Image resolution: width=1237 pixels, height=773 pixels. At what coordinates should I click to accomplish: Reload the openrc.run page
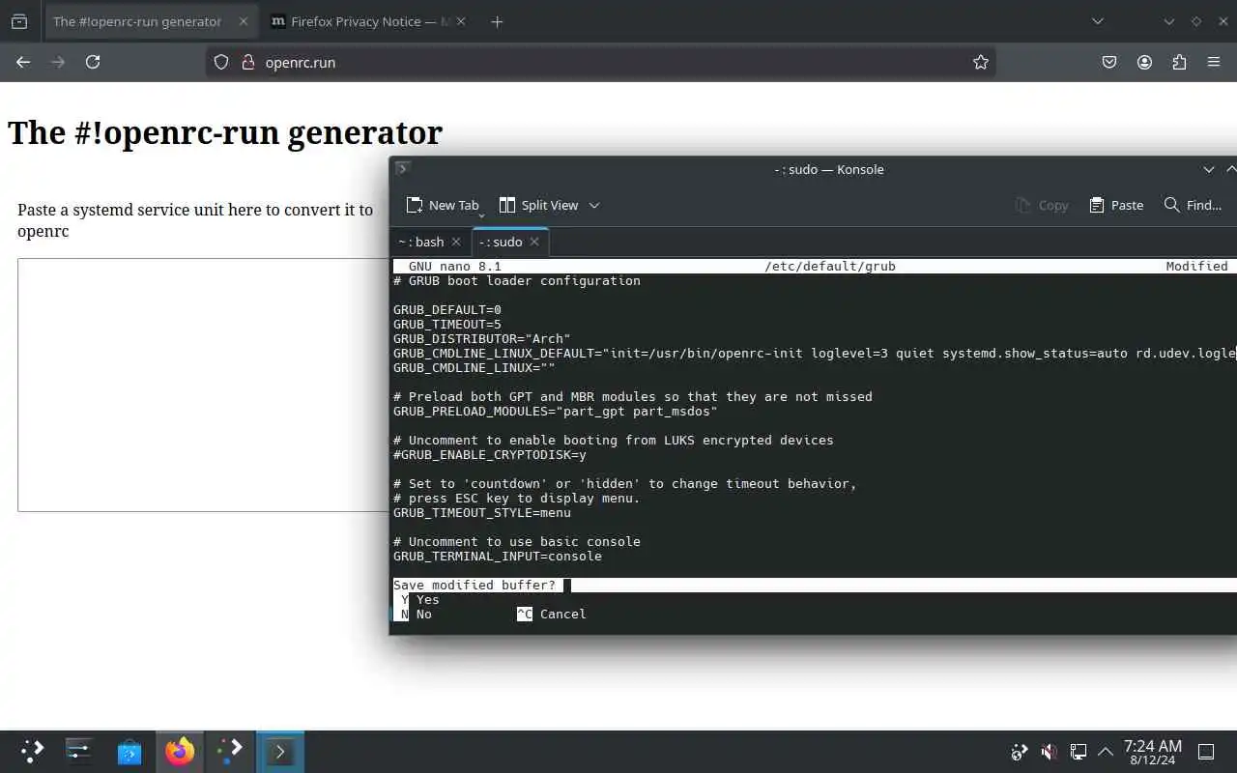(x=93, y=62)
